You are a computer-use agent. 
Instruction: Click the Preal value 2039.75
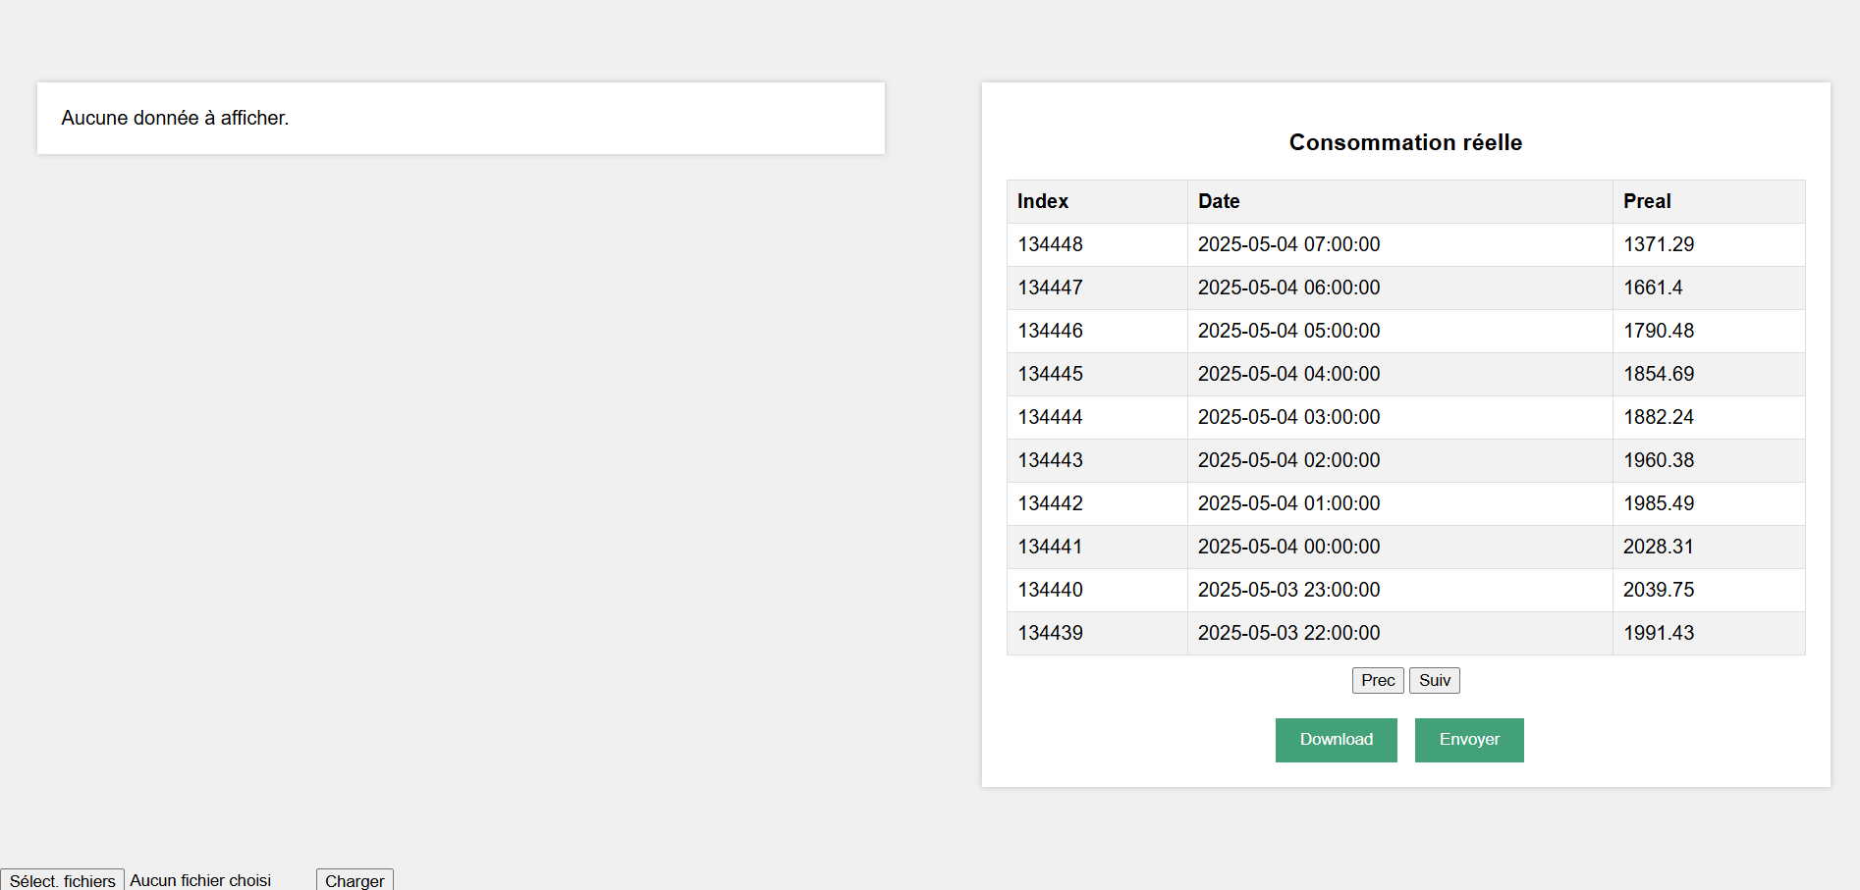[x=1659, y=590]
